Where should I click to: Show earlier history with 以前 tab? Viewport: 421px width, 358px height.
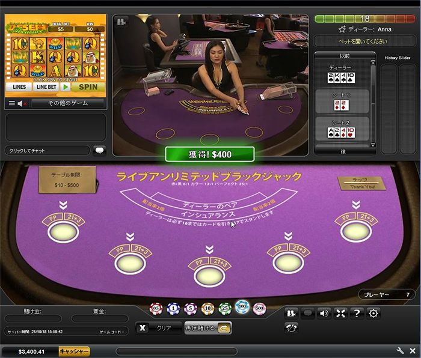pos(343,55)
